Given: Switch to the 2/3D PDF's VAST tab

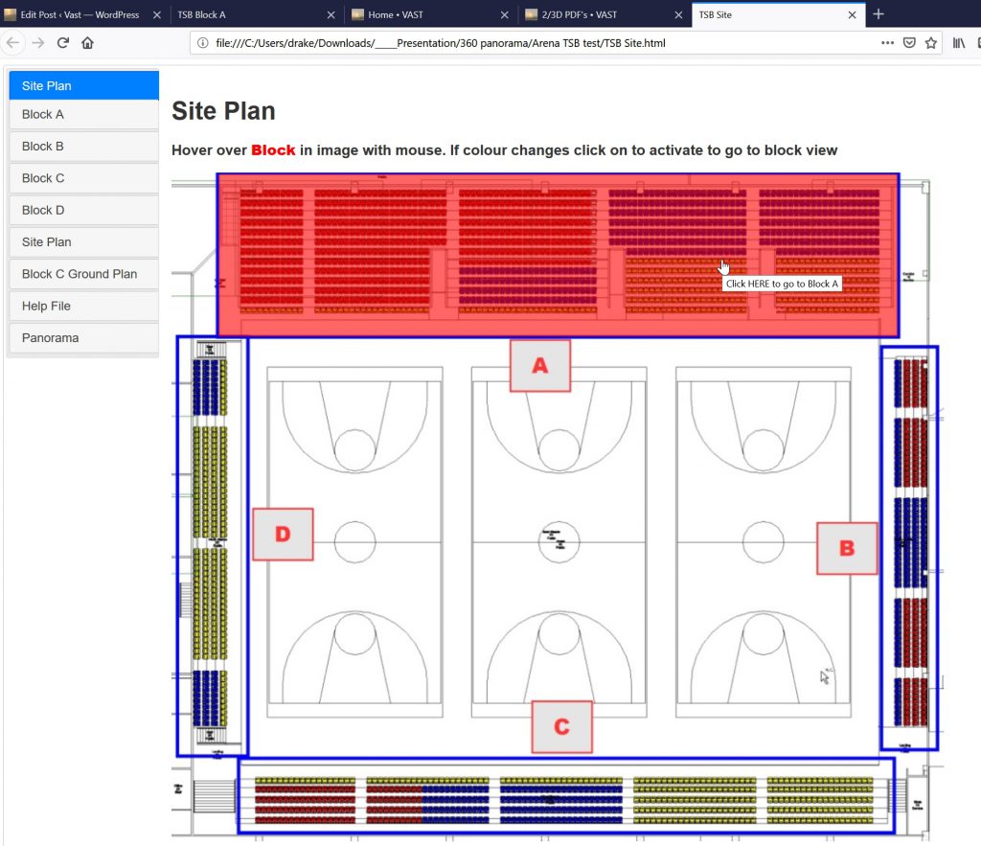Looking at the screenshot, I should (x=594, y=14).
